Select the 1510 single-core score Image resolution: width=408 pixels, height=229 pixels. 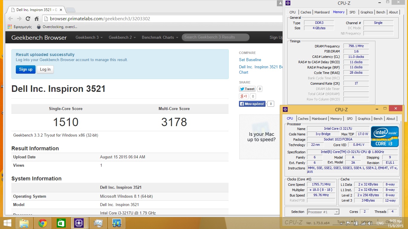pyautogui.click(x=66, y=122)
